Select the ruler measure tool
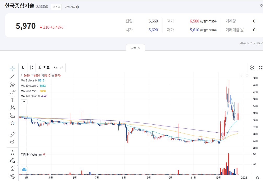The width and height of the screenshot is (263, 182). click(x=13, y=134)
